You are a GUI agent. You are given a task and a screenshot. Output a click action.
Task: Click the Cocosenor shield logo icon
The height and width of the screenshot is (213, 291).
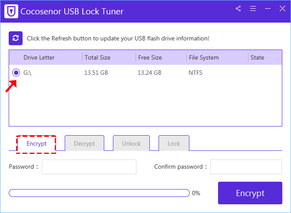11,11
